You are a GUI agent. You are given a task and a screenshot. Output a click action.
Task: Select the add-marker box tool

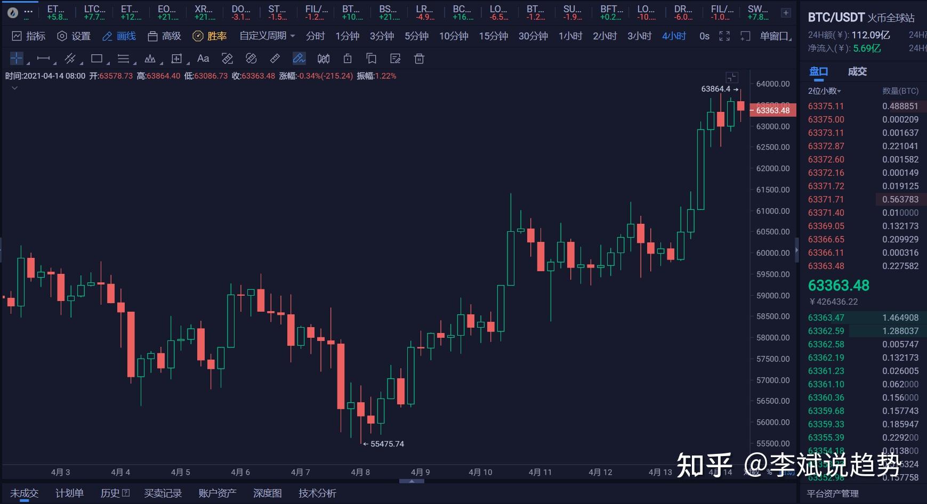176,58
